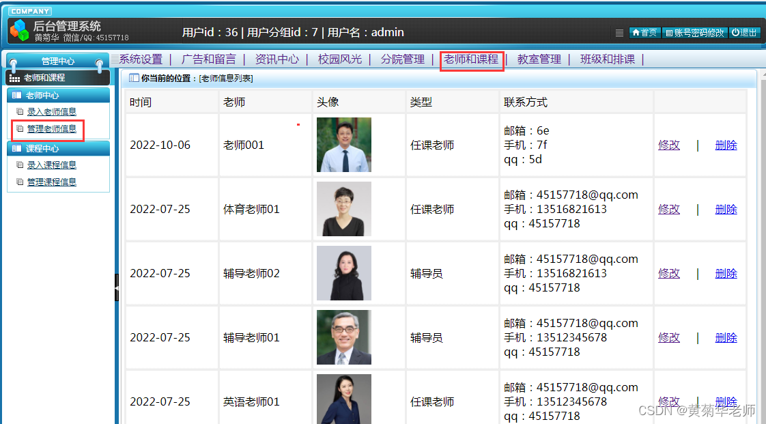Click 任课老师 type in 老师001 row

(432, 145)
